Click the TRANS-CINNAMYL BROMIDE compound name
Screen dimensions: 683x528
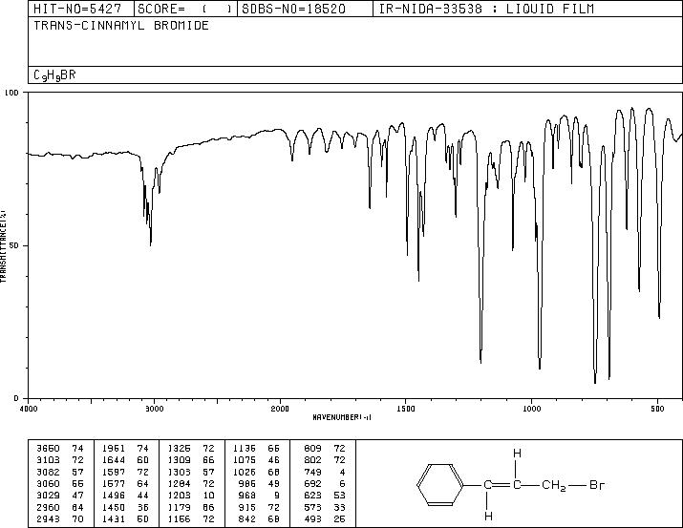121,25
